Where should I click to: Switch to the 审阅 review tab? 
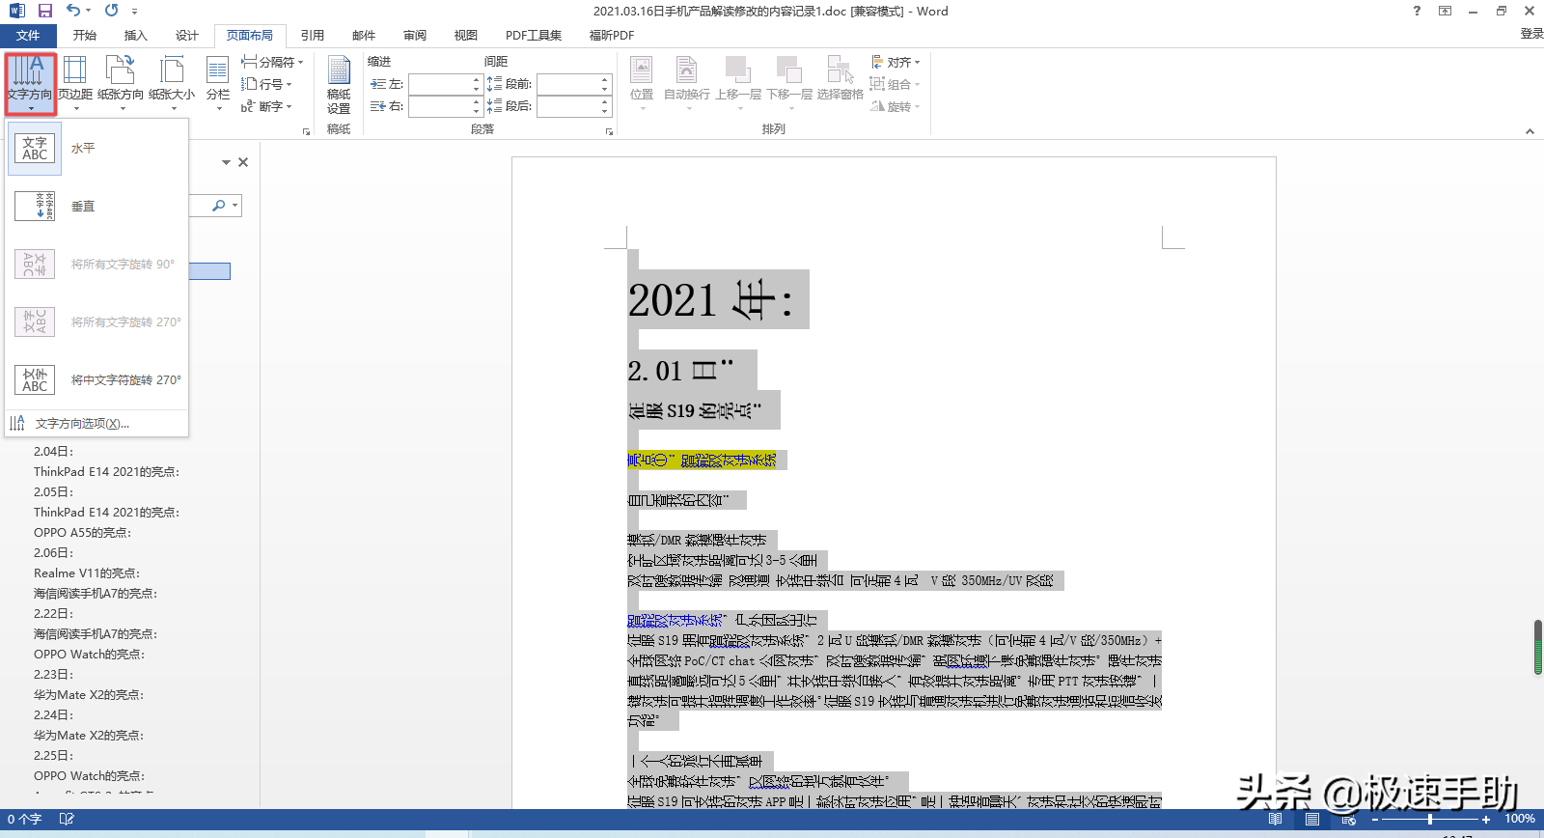415,36
